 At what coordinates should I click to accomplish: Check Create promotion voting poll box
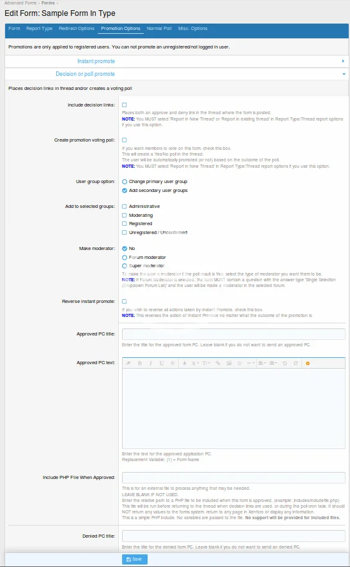[x=124, y=140]
